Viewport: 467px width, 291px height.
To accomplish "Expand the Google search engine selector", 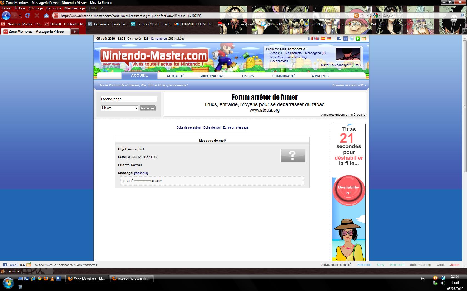I will tap(377, 16).
